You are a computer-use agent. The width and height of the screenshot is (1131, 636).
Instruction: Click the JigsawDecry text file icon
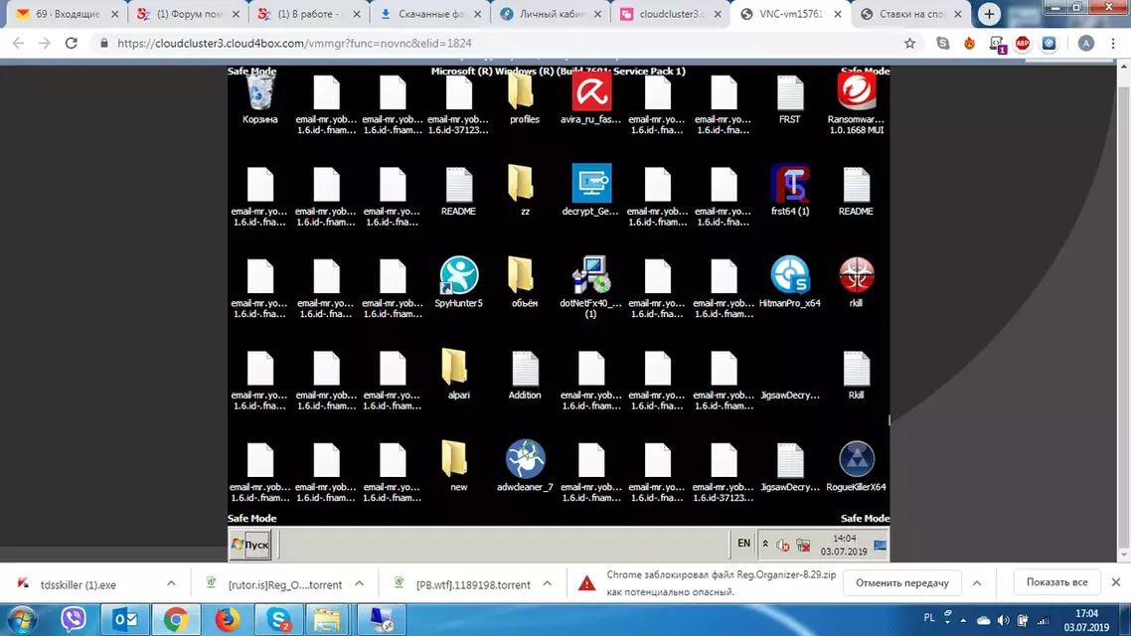point(790,466)
